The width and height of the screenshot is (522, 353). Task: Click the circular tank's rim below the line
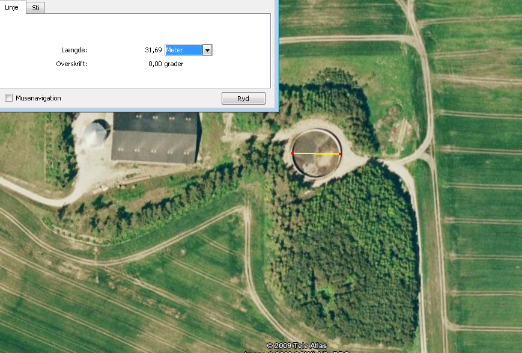coord(317,176)
